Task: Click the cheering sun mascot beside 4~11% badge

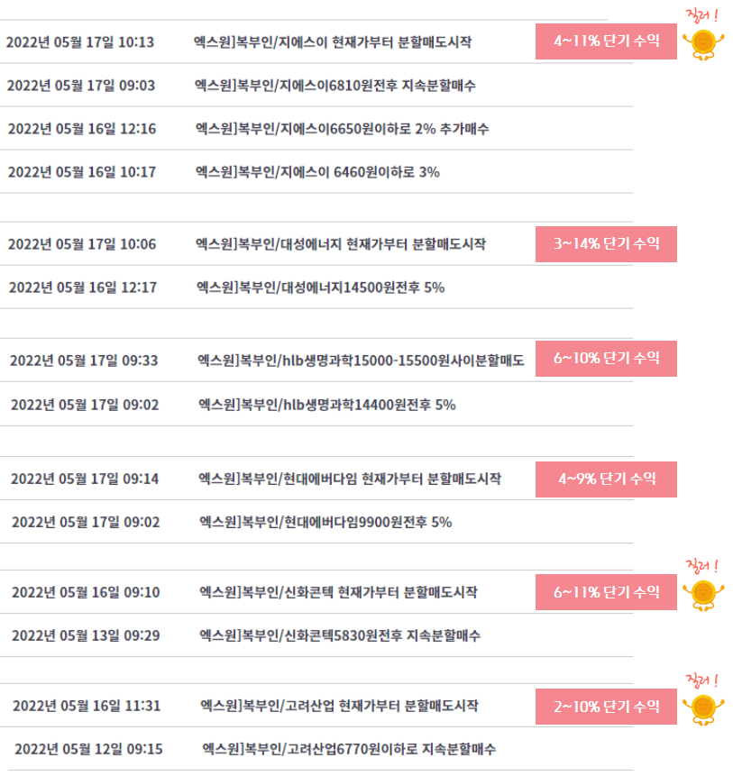Action: (x=703, y=44)
